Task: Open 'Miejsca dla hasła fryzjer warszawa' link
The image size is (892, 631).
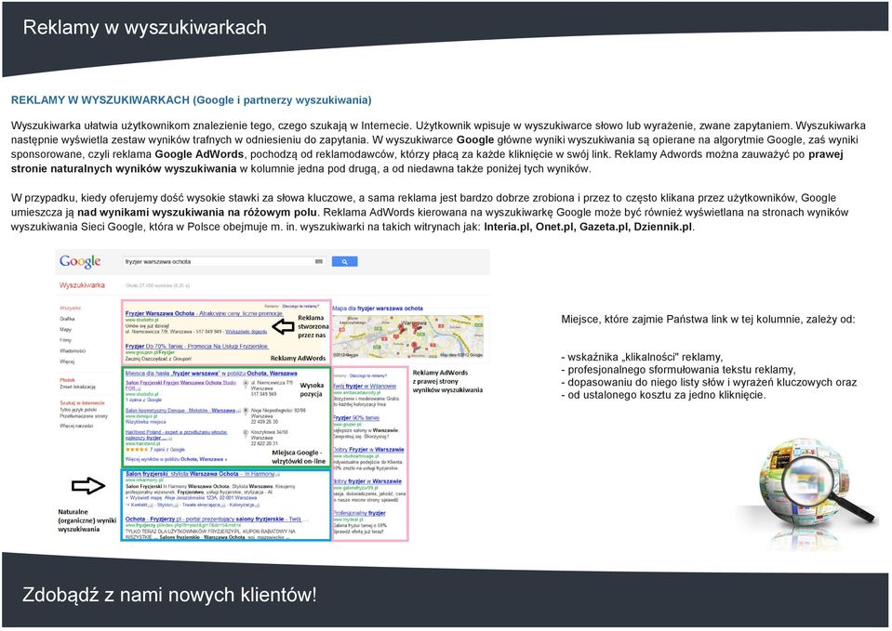Action: 211,374
